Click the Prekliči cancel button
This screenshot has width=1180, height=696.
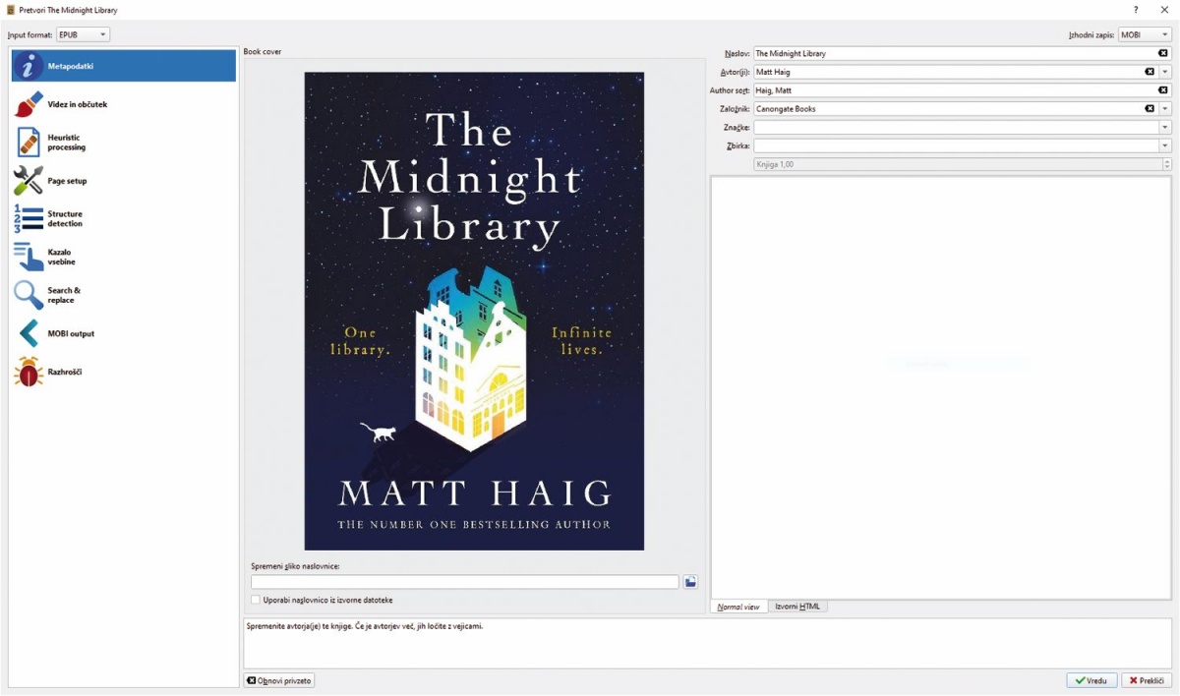1147,680
